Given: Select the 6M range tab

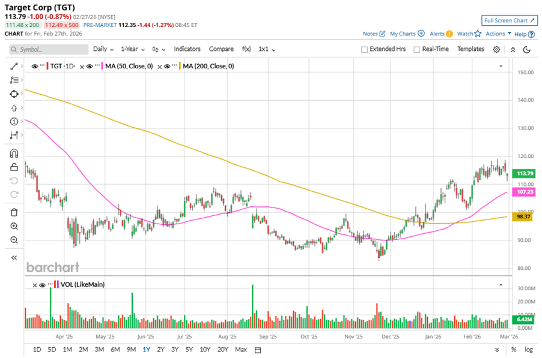Looking at the screenshot, I should point(115,350).
